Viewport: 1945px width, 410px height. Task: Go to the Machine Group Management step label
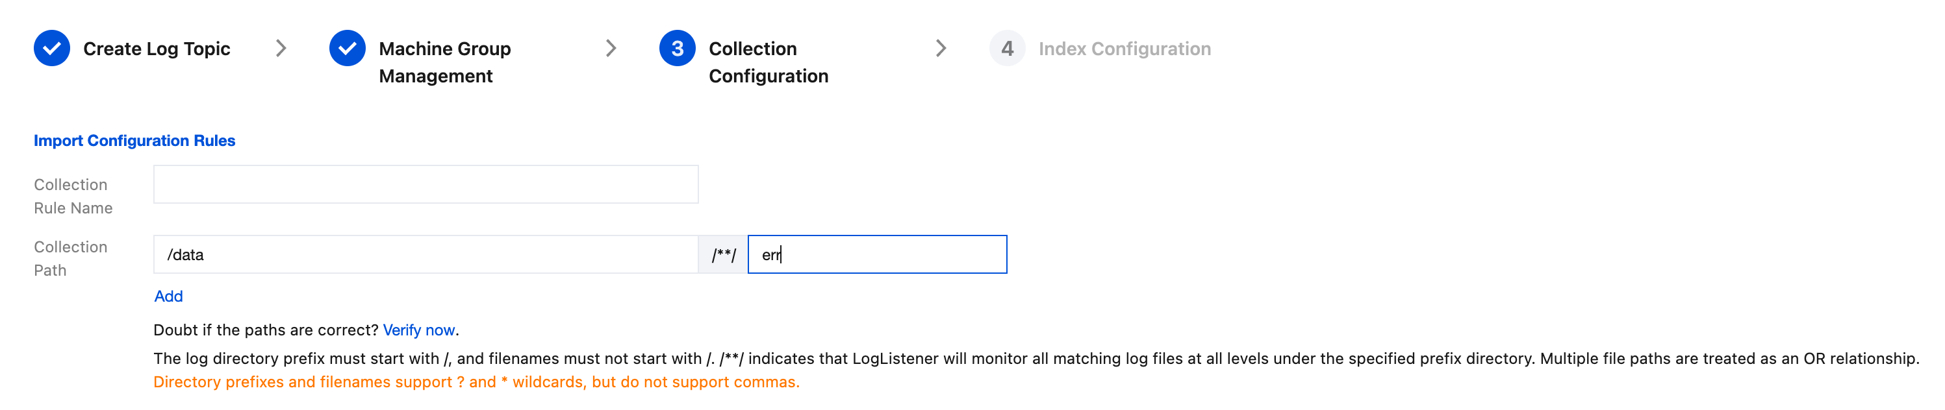click(445, 62)
